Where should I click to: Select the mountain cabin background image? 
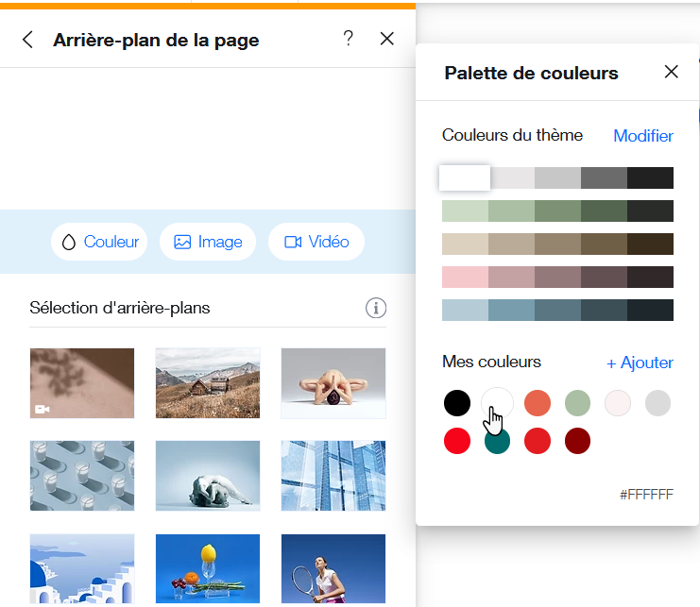point(208,383)
